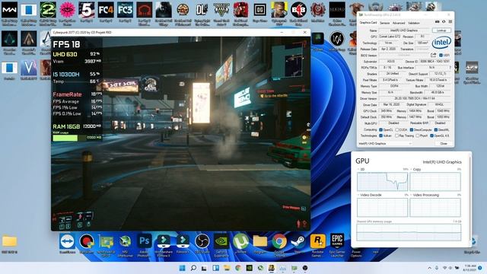Expand the 3D graph engine dropdown
The image size is (487, 274).
click(x=358, y=169)
